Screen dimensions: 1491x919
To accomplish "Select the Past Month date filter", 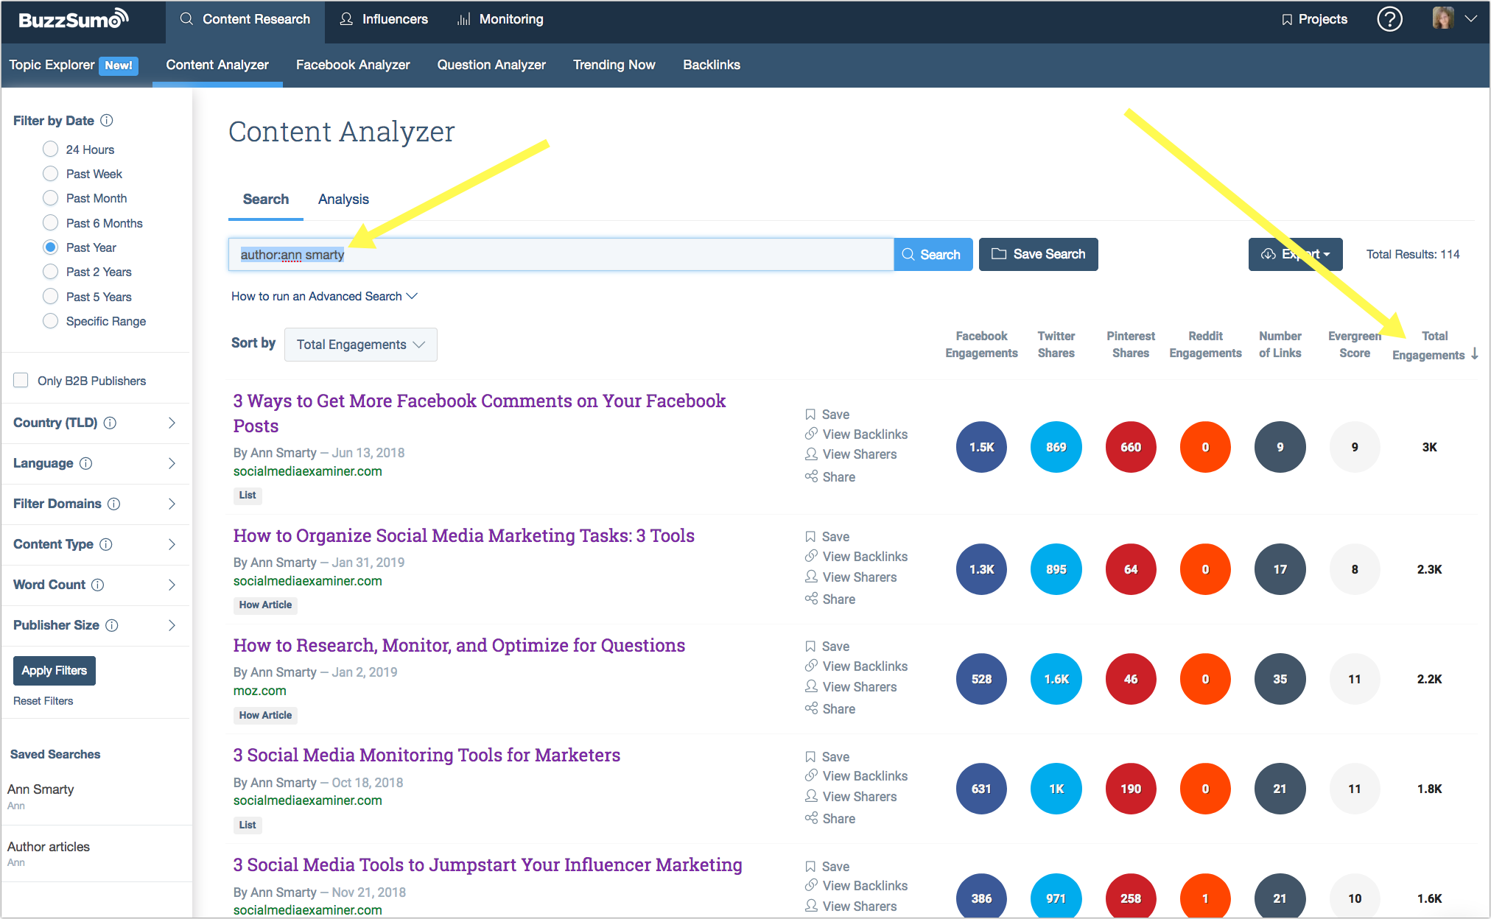I will [50, 198].
